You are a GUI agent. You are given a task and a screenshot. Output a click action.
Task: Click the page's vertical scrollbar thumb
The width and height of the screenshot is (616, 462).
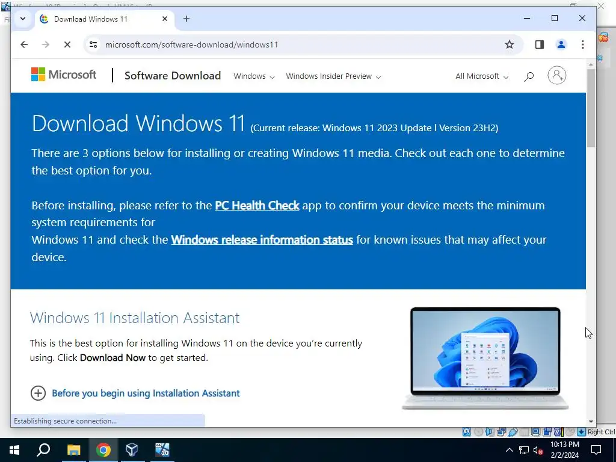click(591, 108)
